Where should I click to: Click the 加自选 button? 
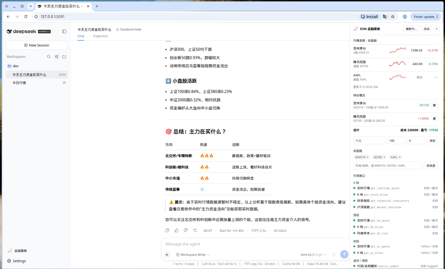tap(431, 166)
